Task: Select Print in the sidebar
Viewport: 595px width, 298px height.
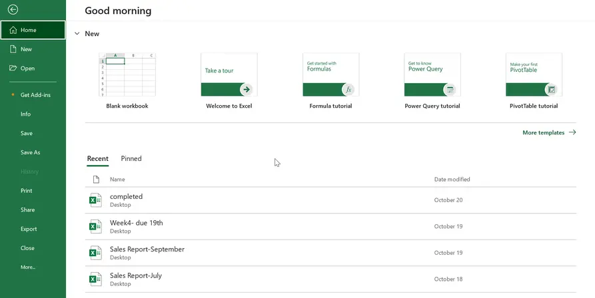Action: coord(26,190)
